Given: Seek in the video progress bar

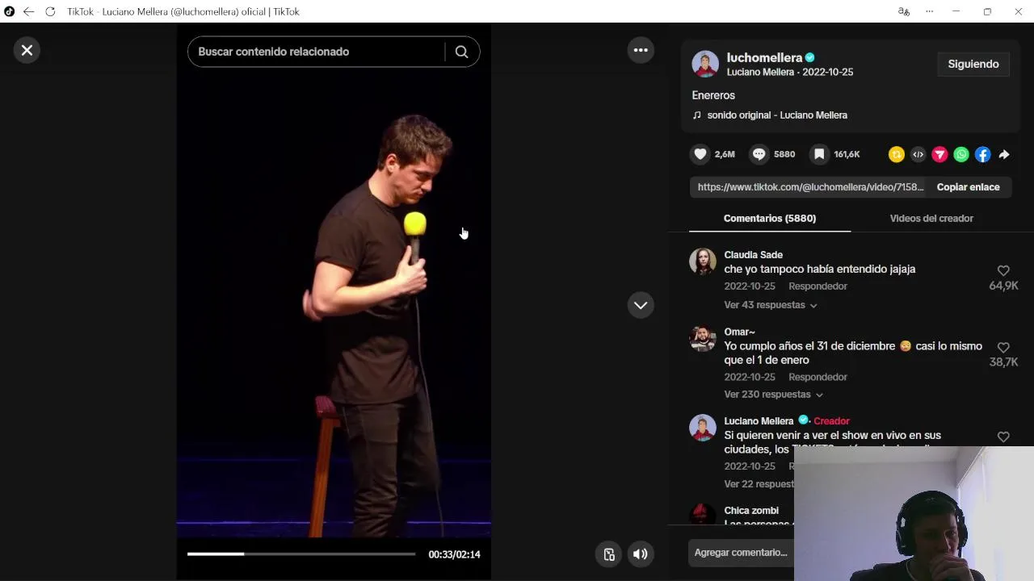Looking at the screenshot, I should (301, 554).
